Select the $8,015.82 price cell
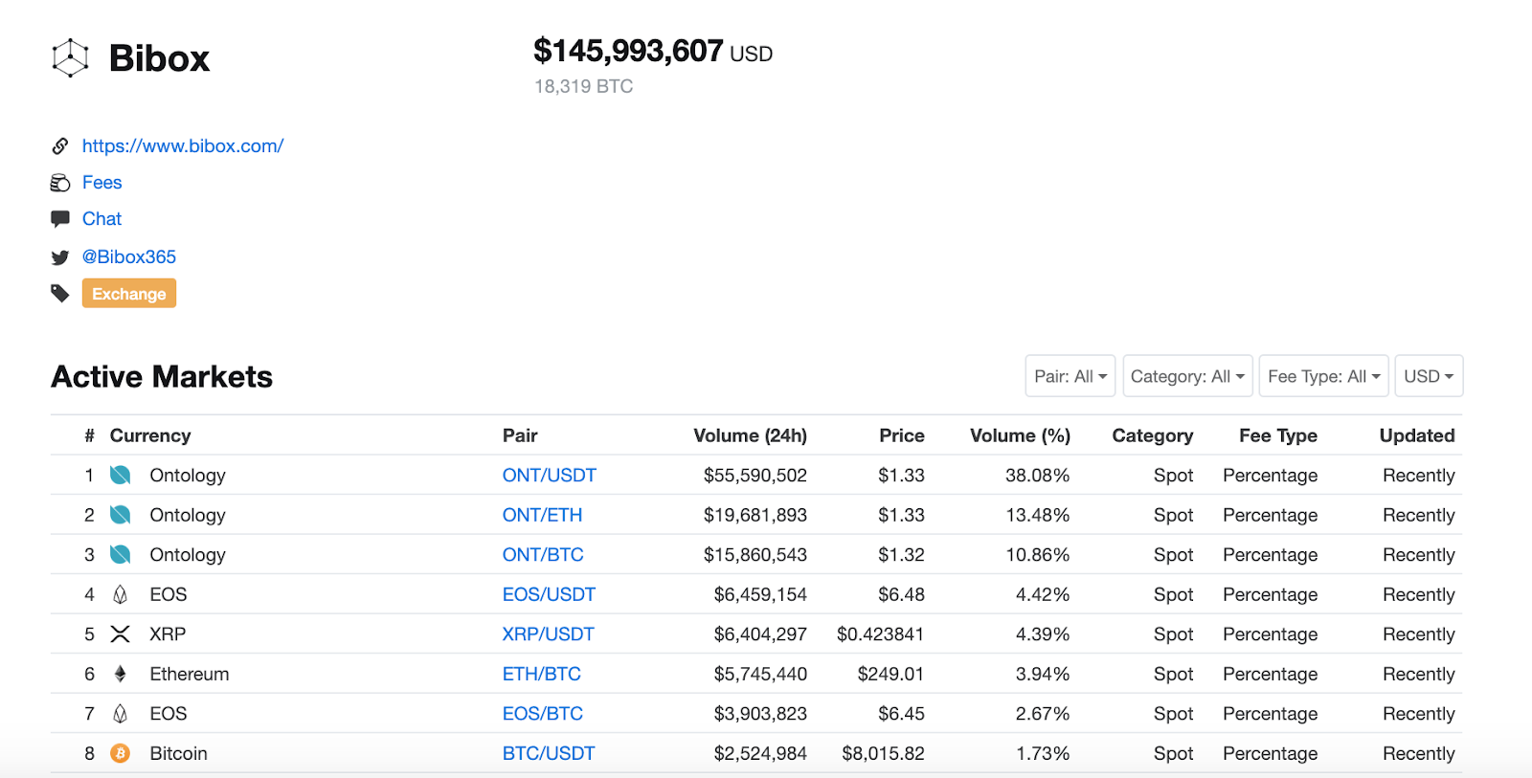This screenshot has width=1532, height=778. click(x=884, y=753)
